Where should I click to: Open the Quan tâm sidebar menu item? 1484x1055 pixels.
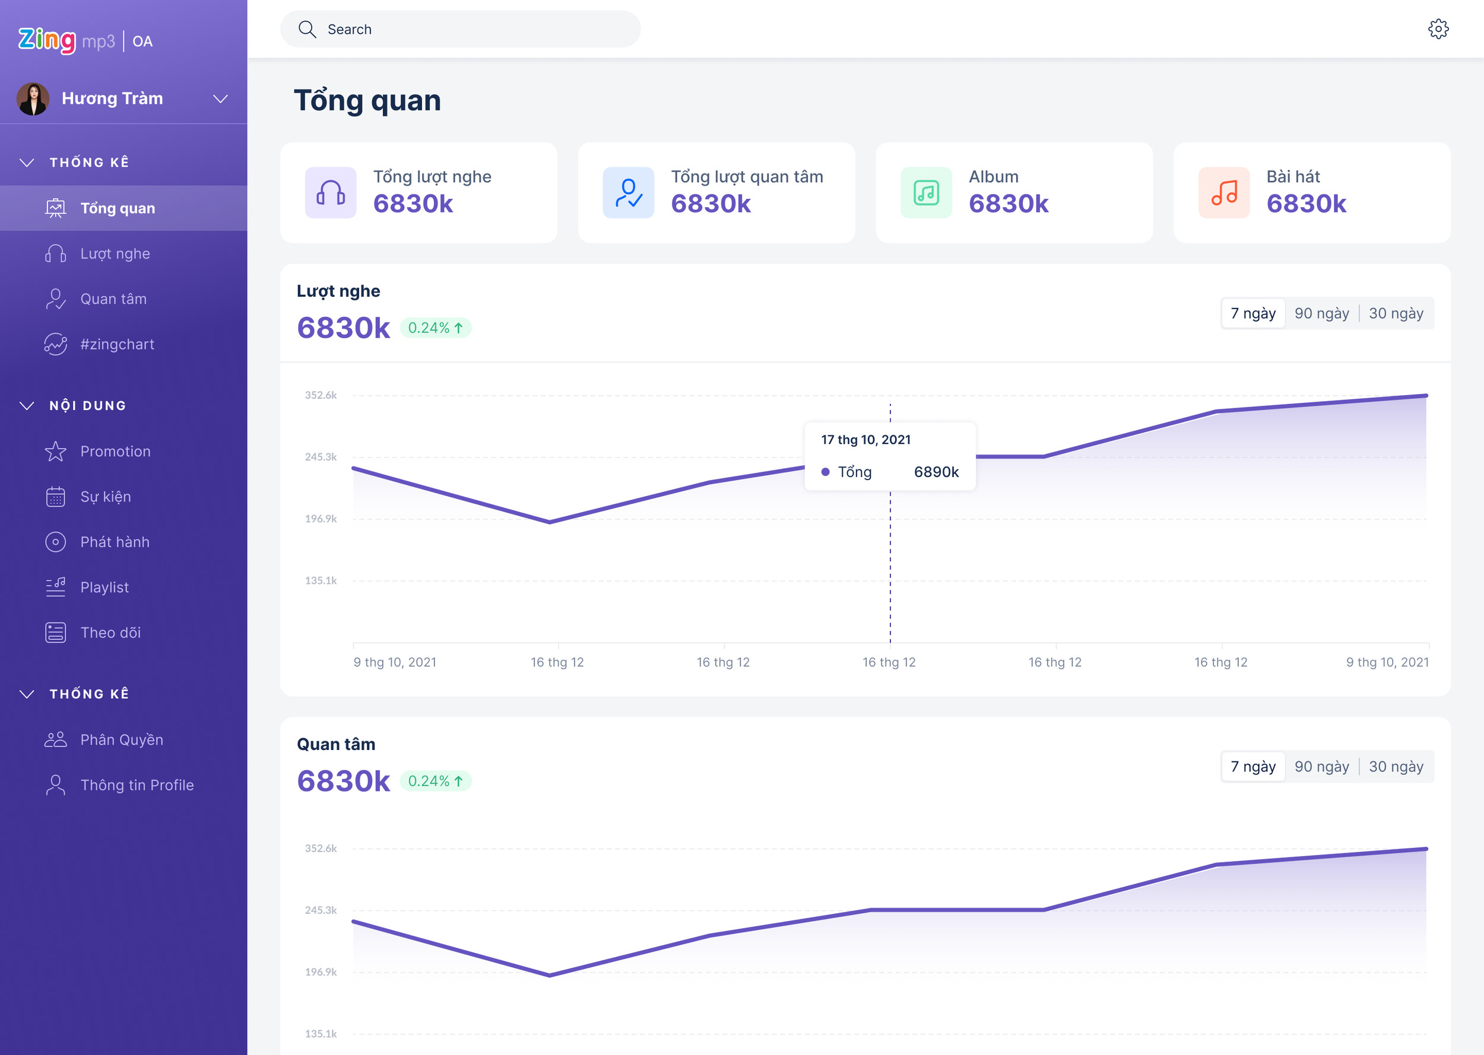[113, 299]
